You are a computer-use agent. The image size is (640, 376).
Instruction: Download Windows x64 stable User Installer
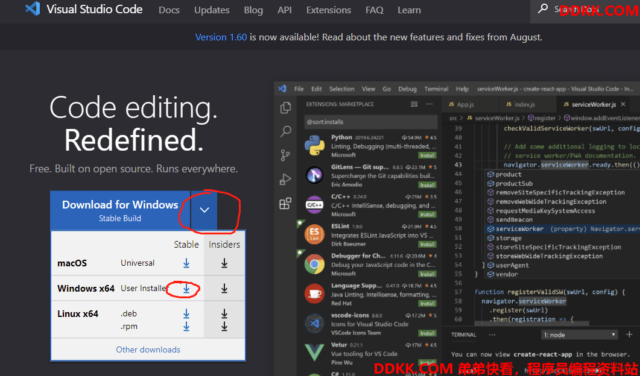[186, 288]
